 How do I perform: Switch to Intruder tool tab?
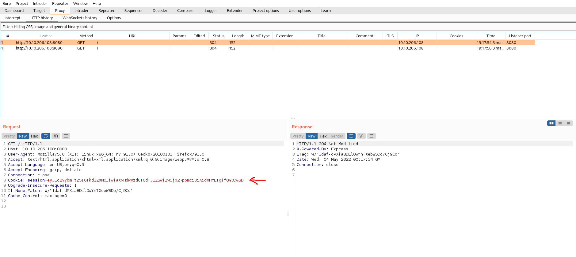[82, 10]
